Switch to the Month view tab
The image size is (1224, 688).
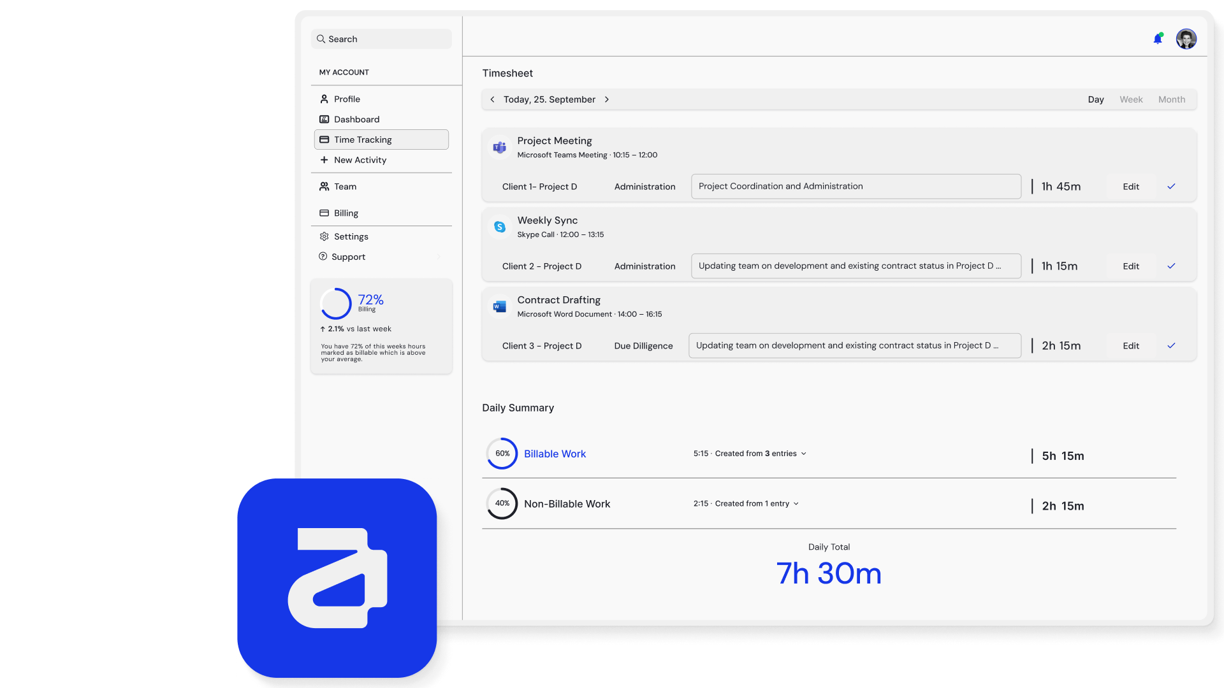point(1172,99)
